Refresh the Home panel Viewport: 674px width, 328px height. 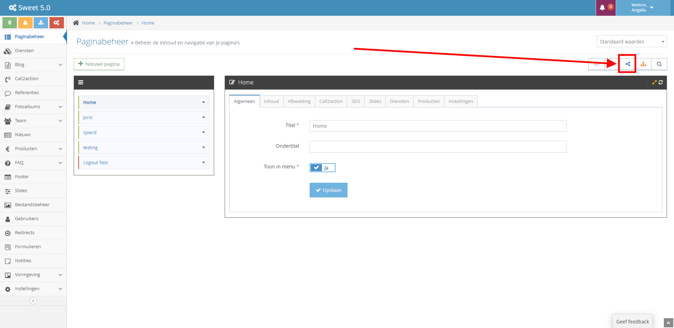click(x=661, y=82)
